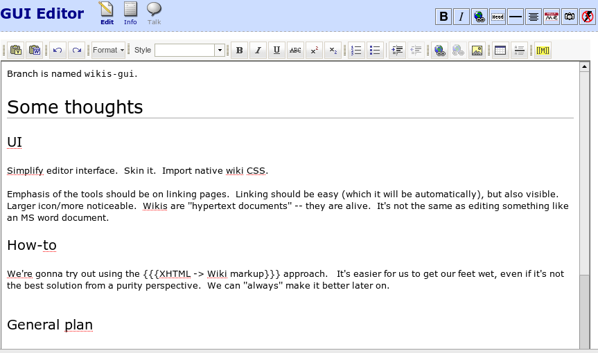This screenshot has height=353, width=598.
Task: Remove link with greyed globe icon
Action: 458,51
